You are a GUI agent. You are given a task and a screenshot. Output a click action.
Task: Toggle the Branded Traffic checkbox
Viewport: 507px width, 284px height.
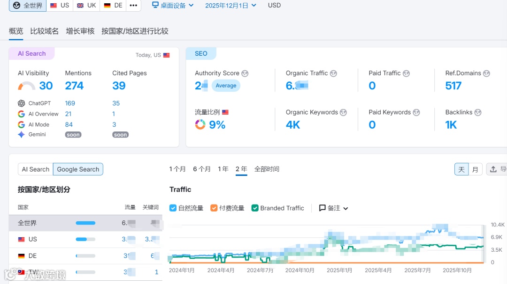255,208
